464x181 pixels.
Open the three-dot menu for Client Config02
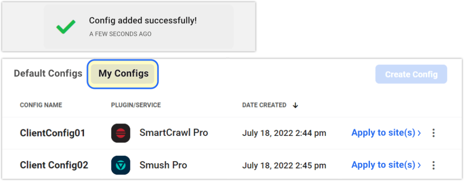(x=434, y=165)
